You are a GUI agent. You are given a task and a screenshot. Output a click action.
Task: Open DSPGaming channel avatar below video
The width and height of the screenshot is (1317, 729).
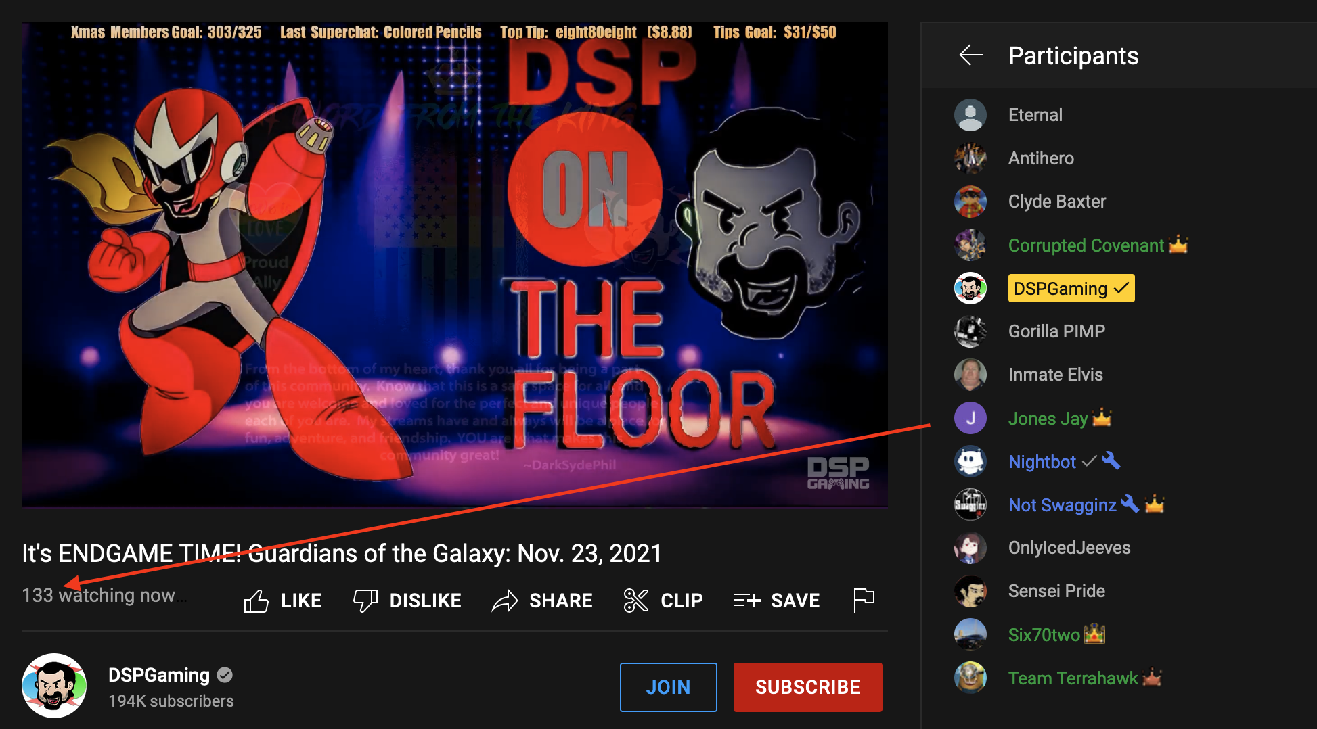[x=54, y=686]
